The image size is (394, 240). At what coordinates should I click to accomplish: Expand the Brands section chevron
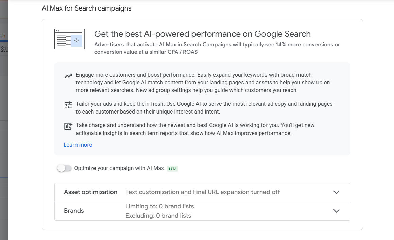pos(336,211)
